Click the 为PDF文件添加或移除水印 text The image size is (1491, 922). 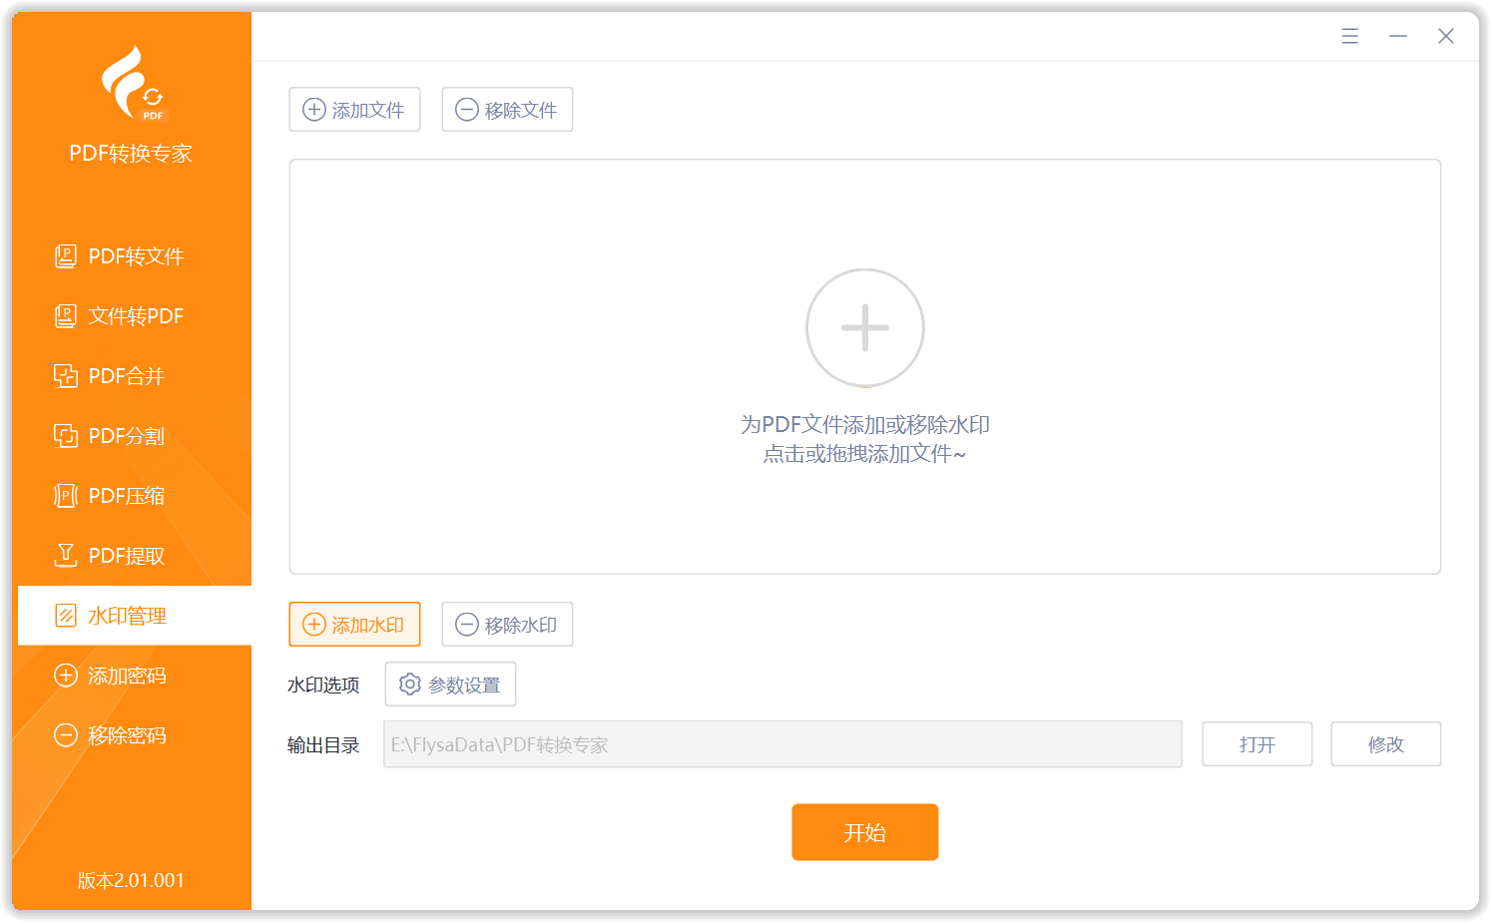tap(865, 425)
